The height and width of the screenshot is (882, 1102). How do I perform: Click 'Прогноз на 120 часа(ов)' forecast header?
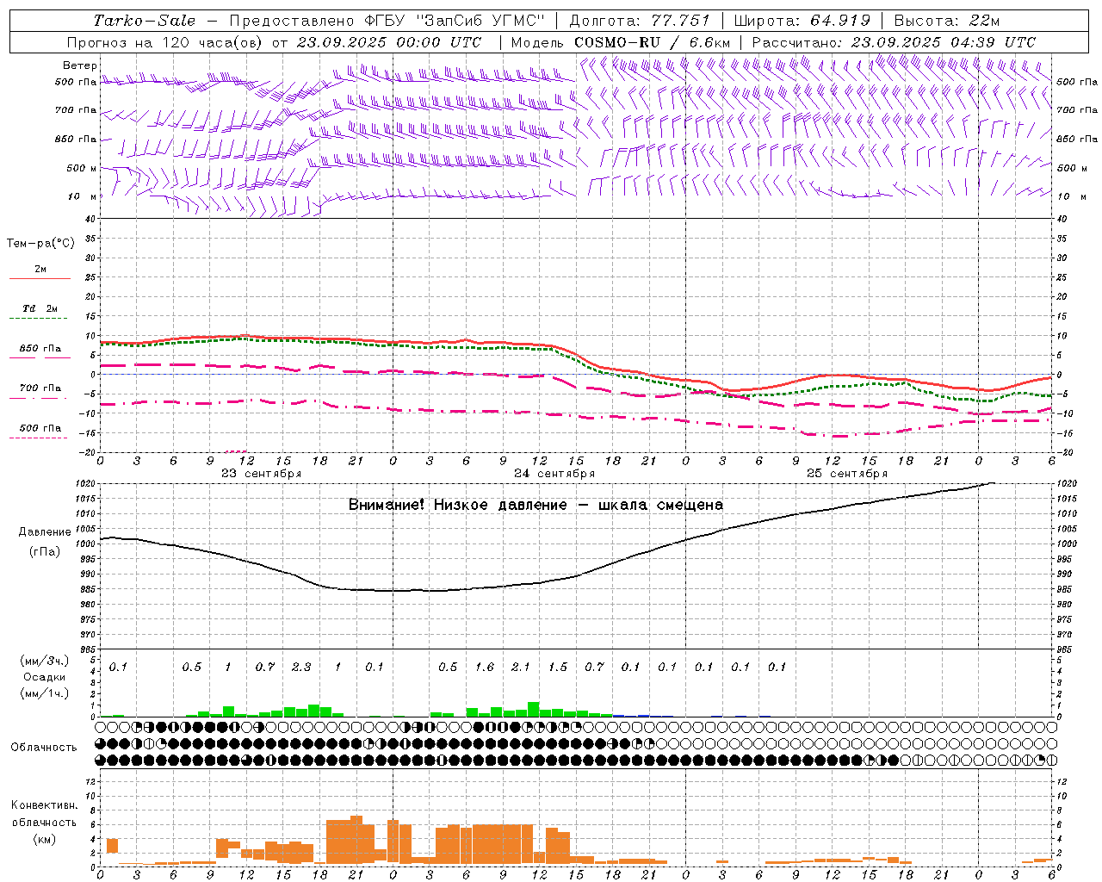166,42
